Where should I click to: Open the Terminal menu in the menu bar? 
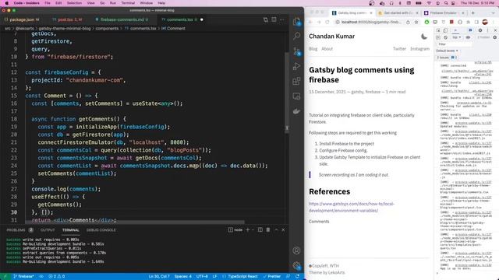tap(128, 3)
